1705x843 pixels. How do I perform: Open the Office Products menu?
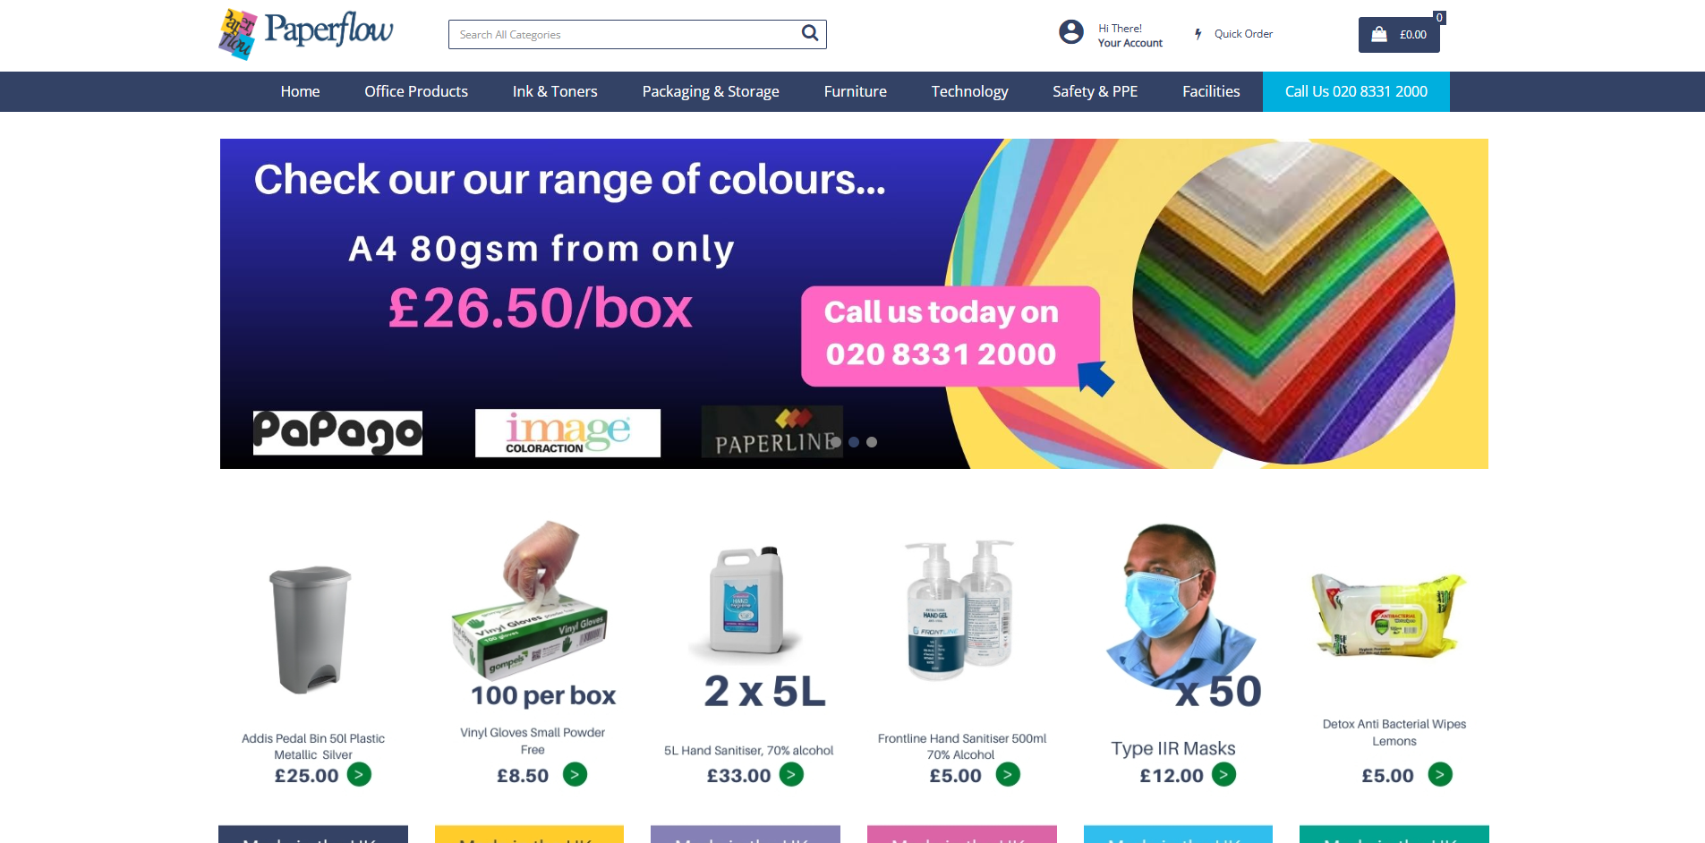pos(416,91)
